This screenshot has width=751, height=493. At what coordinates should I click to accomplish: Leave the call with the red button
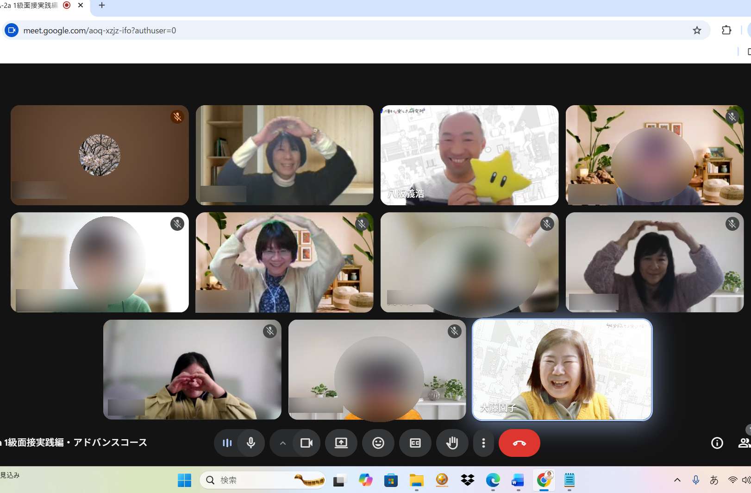519,443
